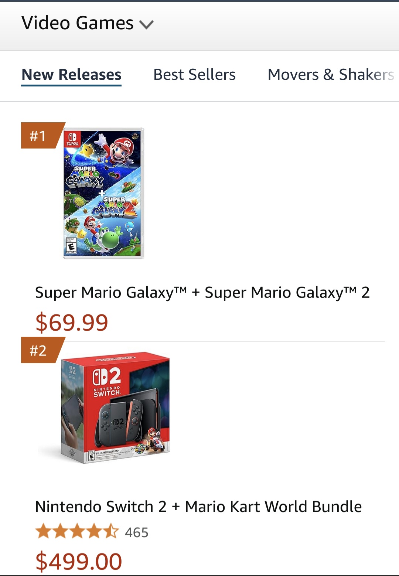
Task: Click Nintendo Switch logo on Mario Galaxy cover
Action: (x=72, y=139)
